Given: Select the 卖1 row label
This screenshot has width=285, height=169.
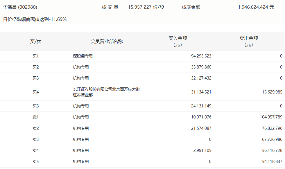Looking at the screenshot, I should point(36,117).
